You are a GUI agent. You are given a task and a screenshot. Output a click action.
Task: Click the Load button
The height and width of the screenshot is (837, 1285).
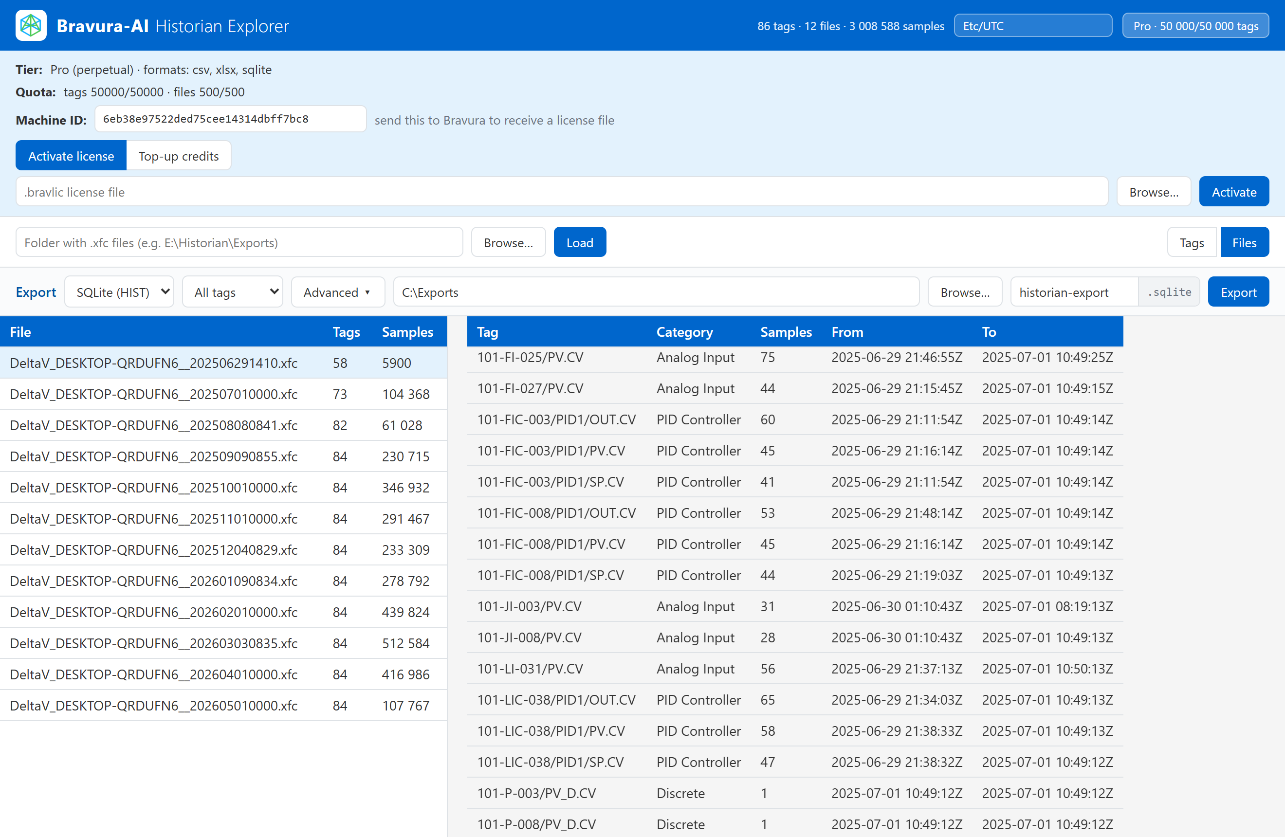point(580,242)
